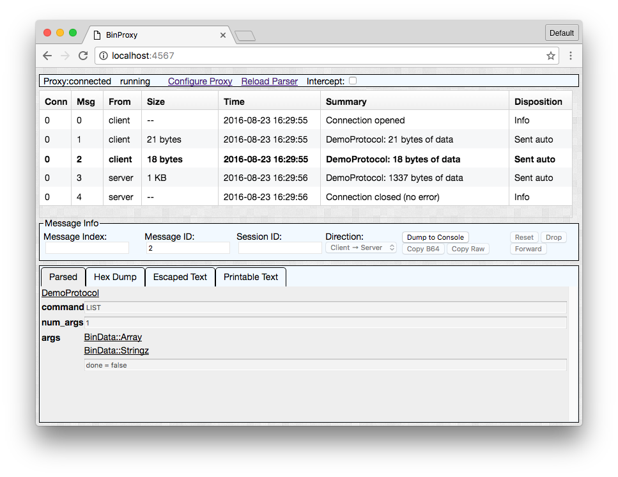
Task: Go back with the browser back arrow
Action: [x=47, y=56]
